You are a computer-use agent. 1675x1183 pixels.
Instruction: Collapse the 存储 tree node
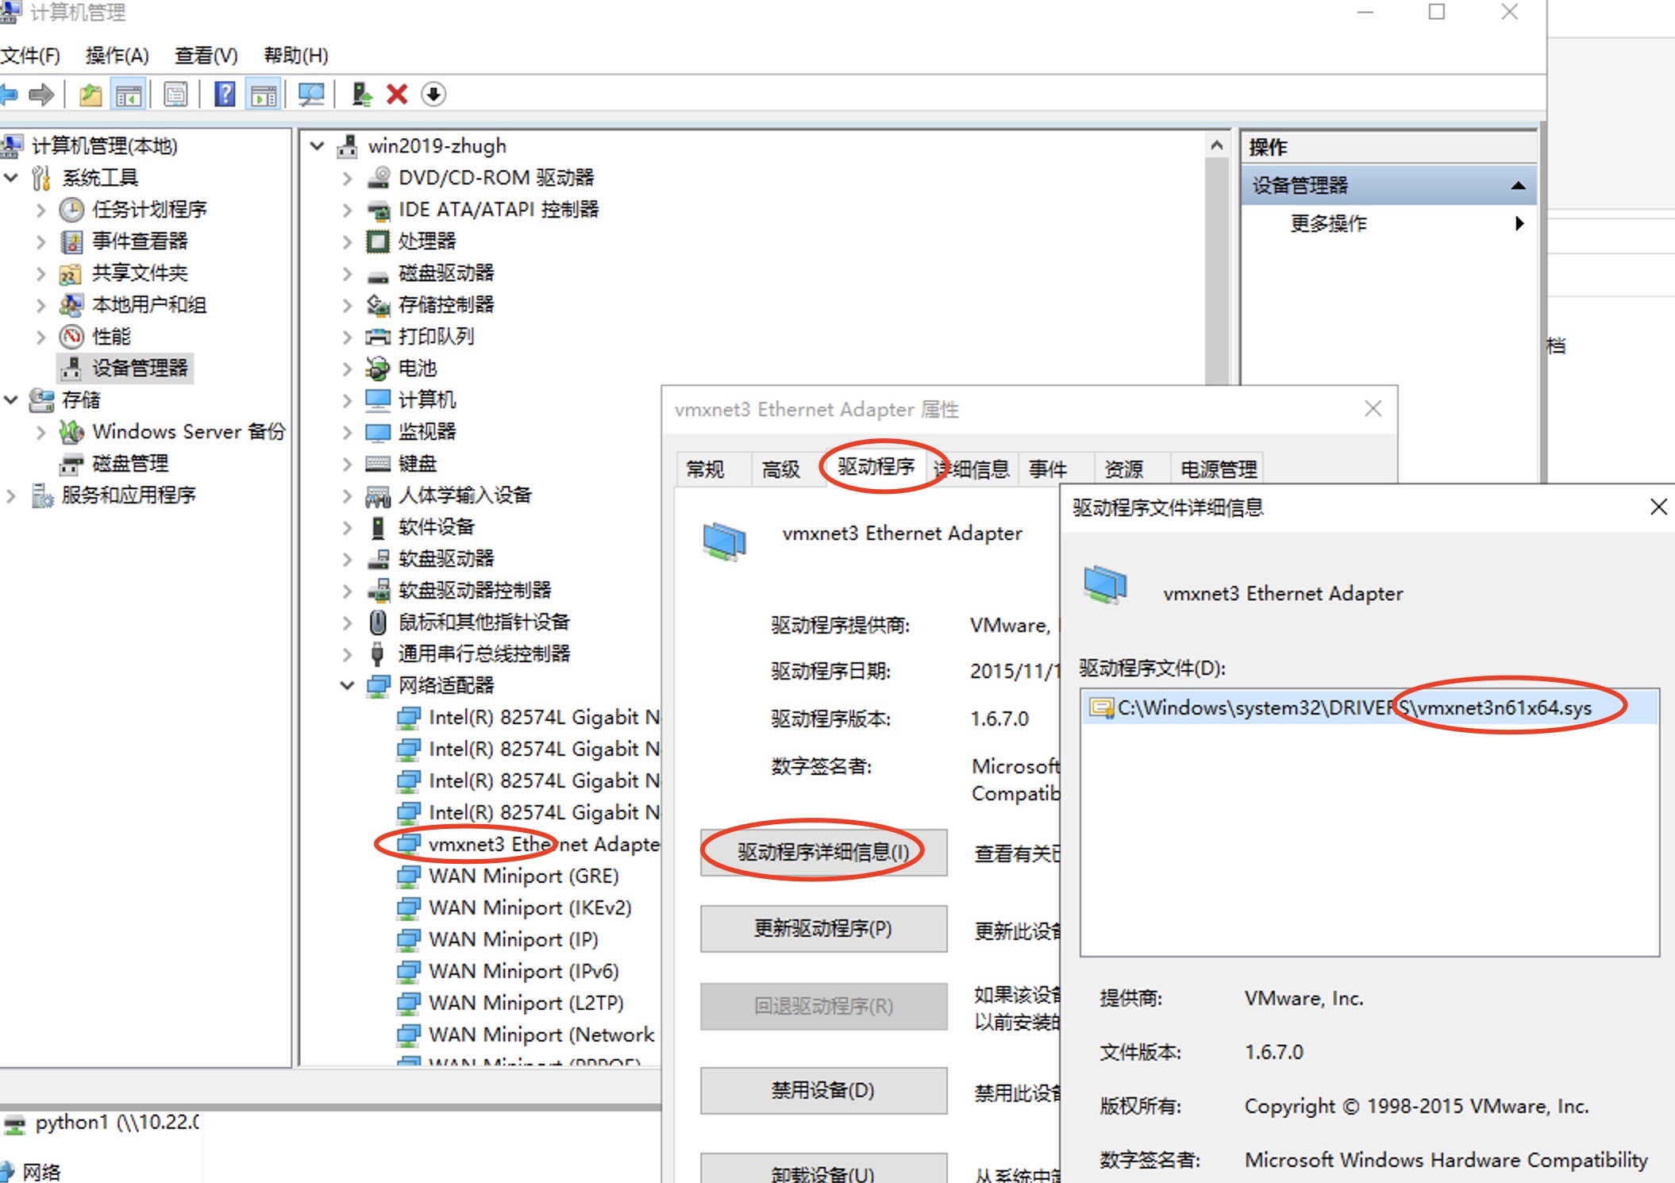11,400
